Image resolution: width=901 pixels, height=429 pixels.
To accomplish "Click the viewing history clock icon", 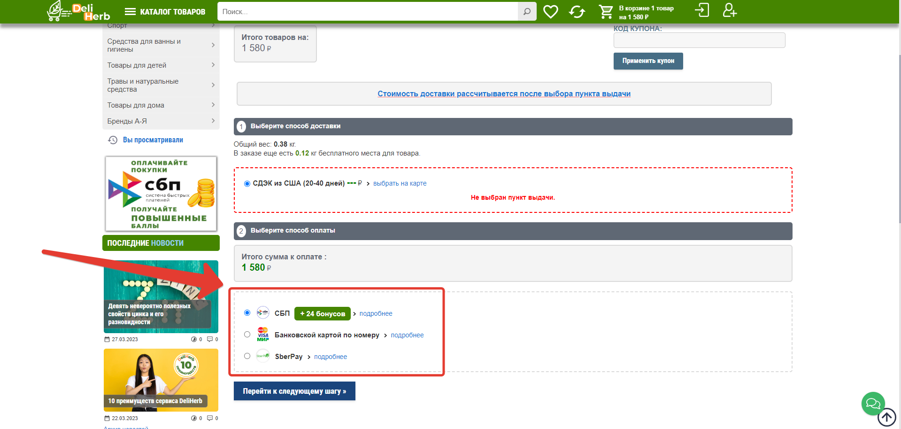I will pos(113,140).
